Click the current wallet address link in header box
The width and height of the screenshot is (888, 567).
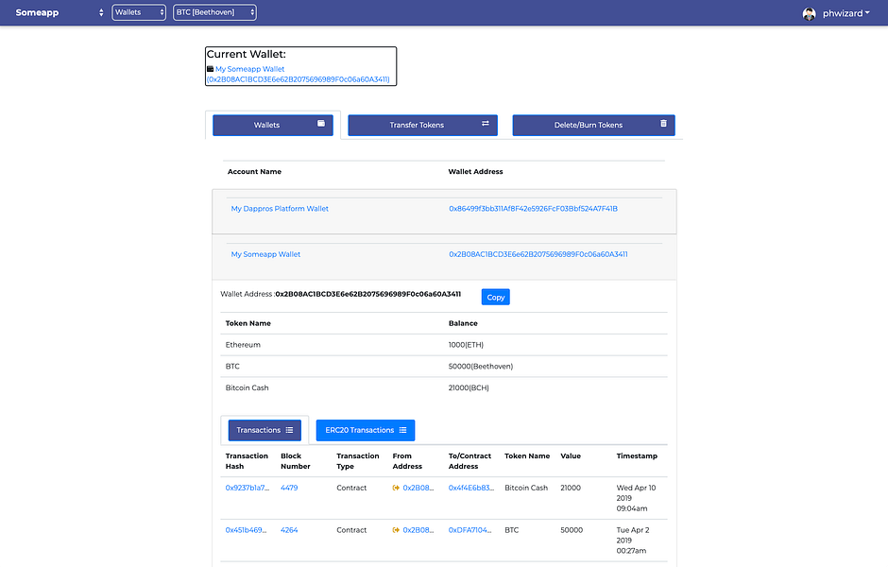(299, 79)
